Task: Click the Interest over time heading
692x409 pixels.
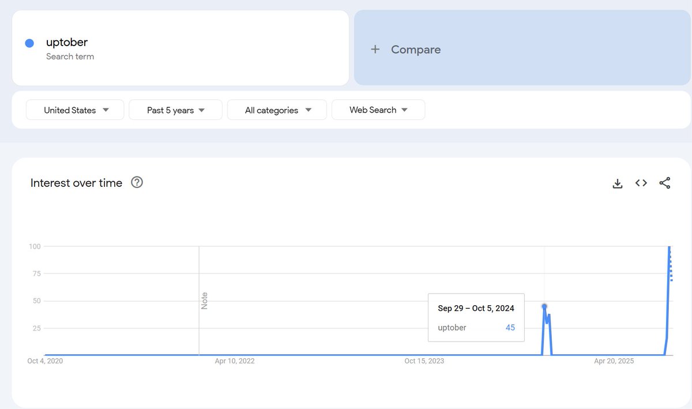Action: [76, 183]
